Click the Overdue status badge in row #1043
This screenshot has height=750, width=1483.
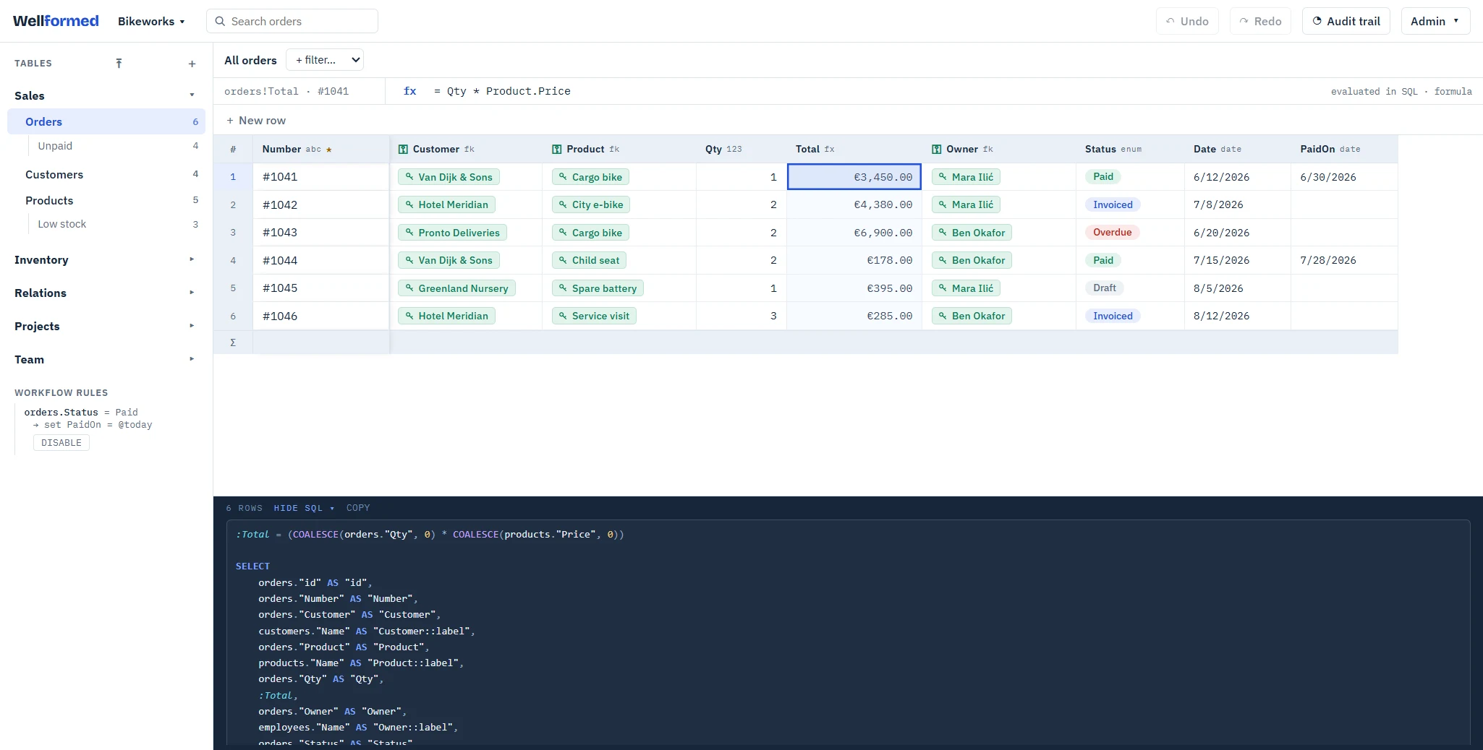tap(1112, 233)
